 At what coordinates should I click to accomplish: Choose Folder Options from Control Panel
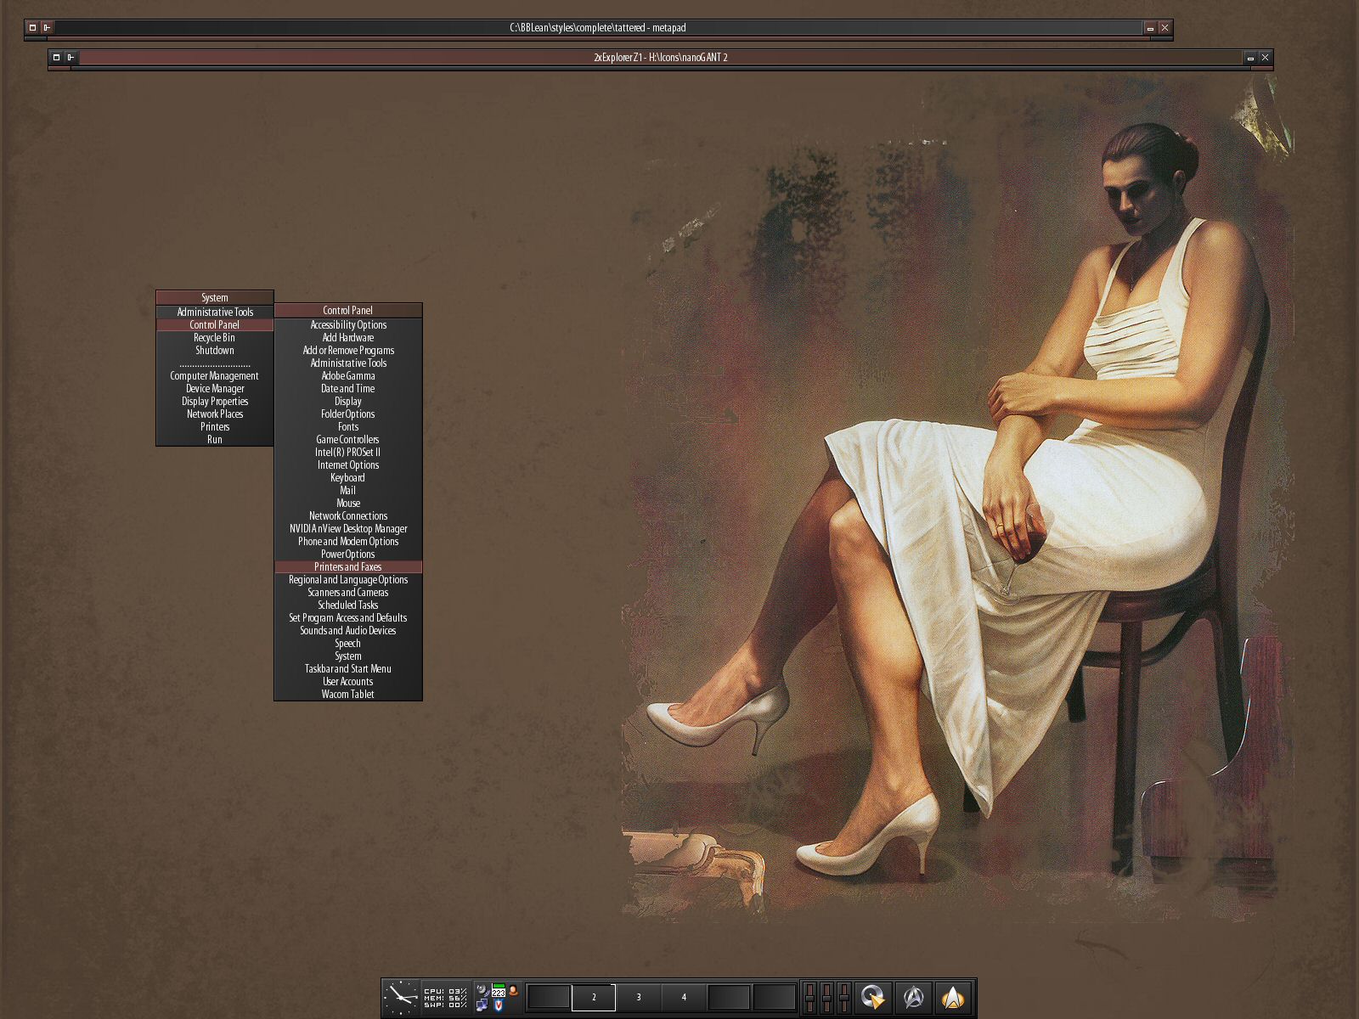(347, 414)
